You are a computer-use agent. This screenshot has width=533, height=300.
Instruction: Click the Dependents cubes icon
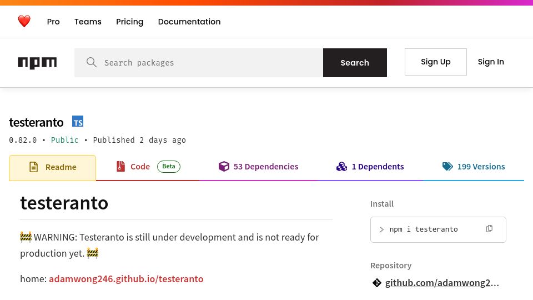tap(341, 167)
